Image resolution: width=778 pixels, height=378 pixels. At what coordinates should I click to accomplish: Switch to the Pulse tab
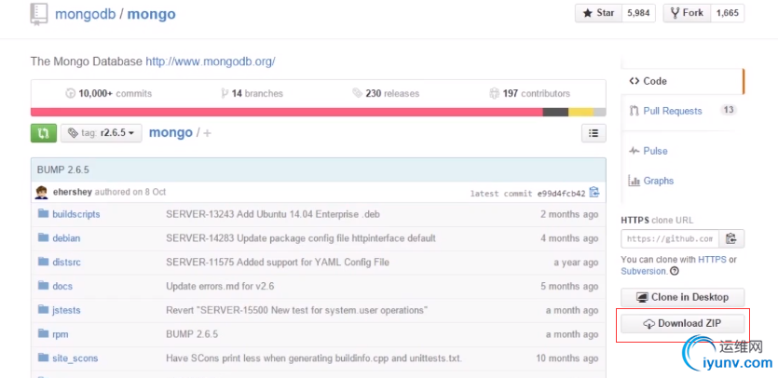(655, 151)
